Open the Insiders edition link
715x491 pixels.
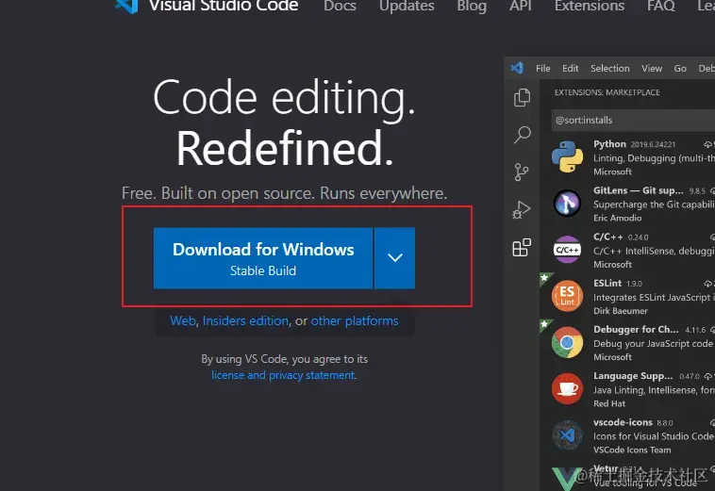pyautogui.click(x=245, y=320)
